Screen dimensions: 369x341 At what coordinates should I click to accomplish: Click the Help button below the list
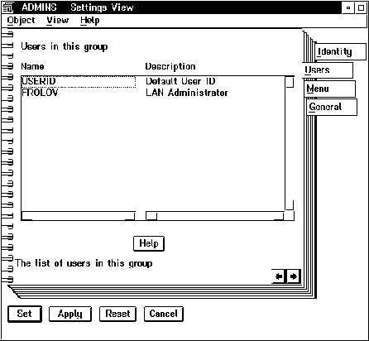tap(149, 243)
